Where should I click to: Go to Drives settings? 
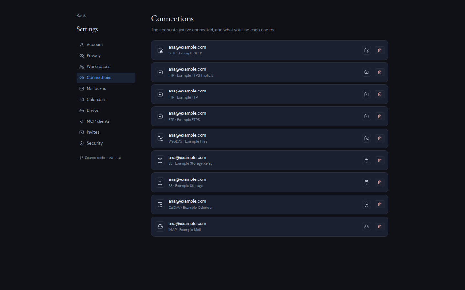coord(106,111)
